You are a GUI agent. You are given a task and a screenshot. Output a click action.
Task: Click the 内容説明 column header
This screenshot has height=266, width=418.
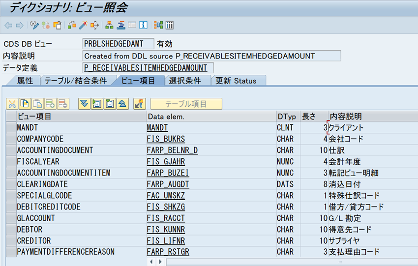373,116
